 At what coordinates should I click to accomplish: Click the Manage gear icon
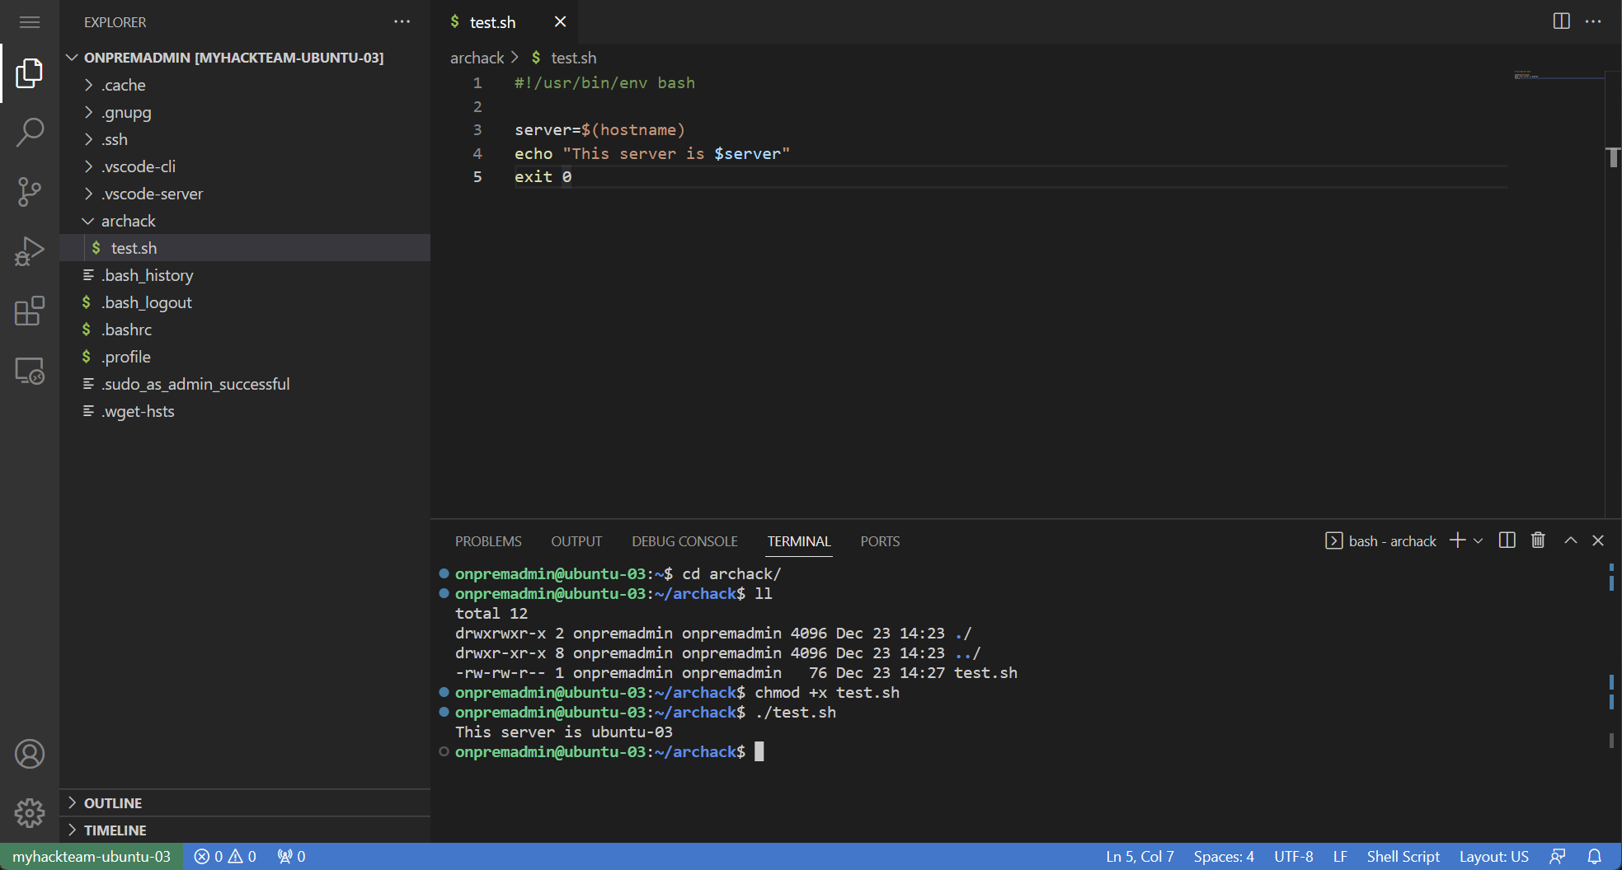(30, 813)
